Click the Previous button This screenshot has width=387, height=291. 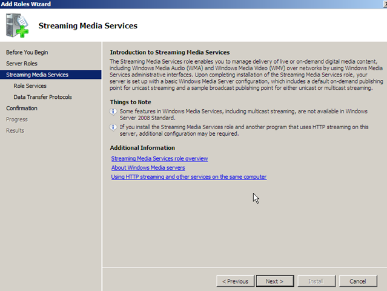(235, 281)
